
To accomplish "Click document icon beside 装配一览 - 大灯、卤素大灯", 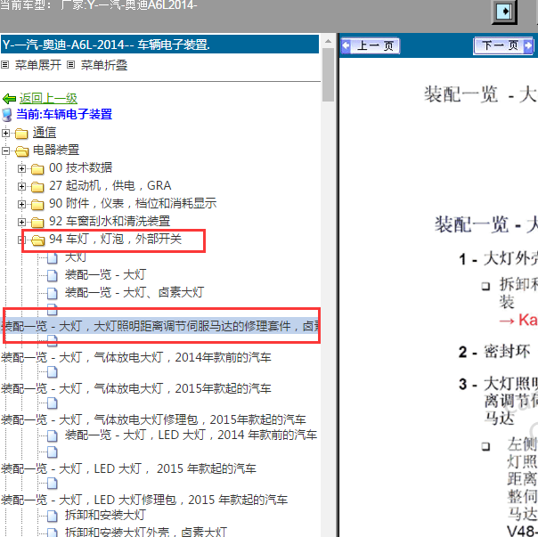I will click(x=53, y=293).
